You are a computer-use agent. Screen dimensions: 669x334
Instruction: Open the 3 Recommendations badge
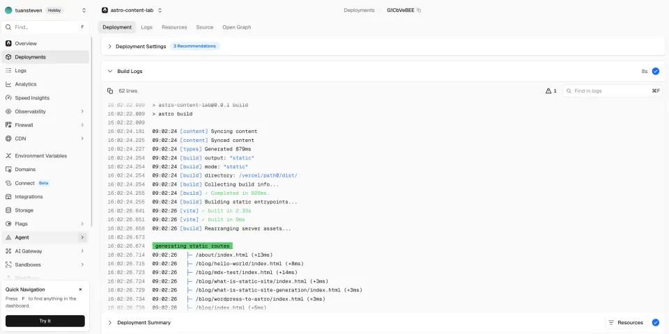click(x=194, y=47)
